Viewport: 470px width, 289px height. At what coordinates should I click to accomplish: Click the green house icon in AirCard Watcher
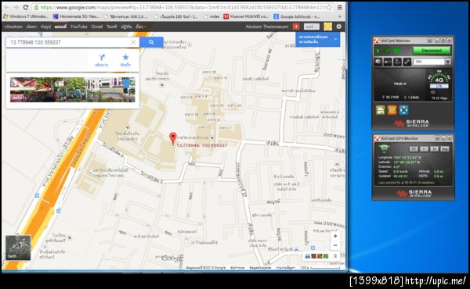tap(381, 110)
